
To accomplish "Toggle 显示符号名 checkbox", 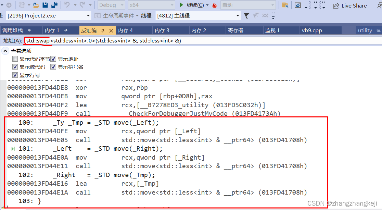I will coord(53,67).
